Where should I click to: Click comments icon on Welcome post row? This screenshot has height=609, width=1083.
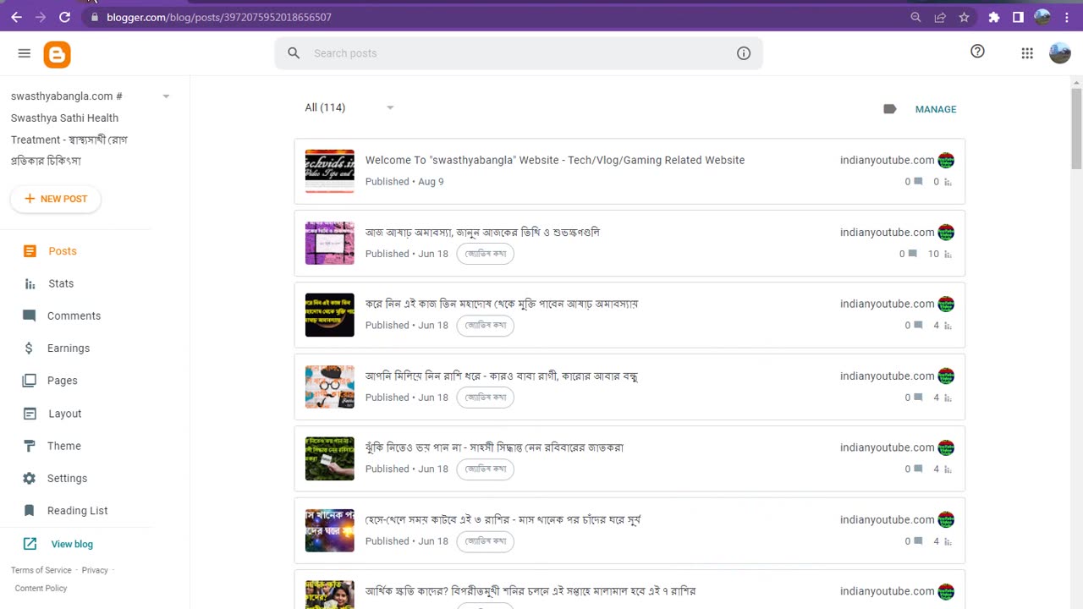pos(918,182)
